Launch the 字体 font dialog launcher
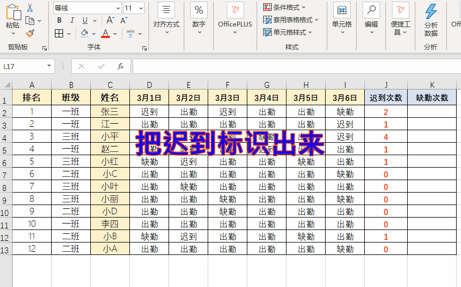Screen dimensions: 461x287 coord(145,48)
